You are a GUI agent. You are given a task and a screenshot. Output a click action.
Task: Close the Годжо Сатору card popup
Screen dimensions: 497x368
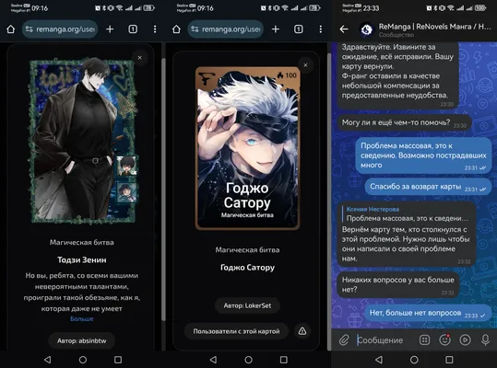pyautogui.click(x=305, y=65)
